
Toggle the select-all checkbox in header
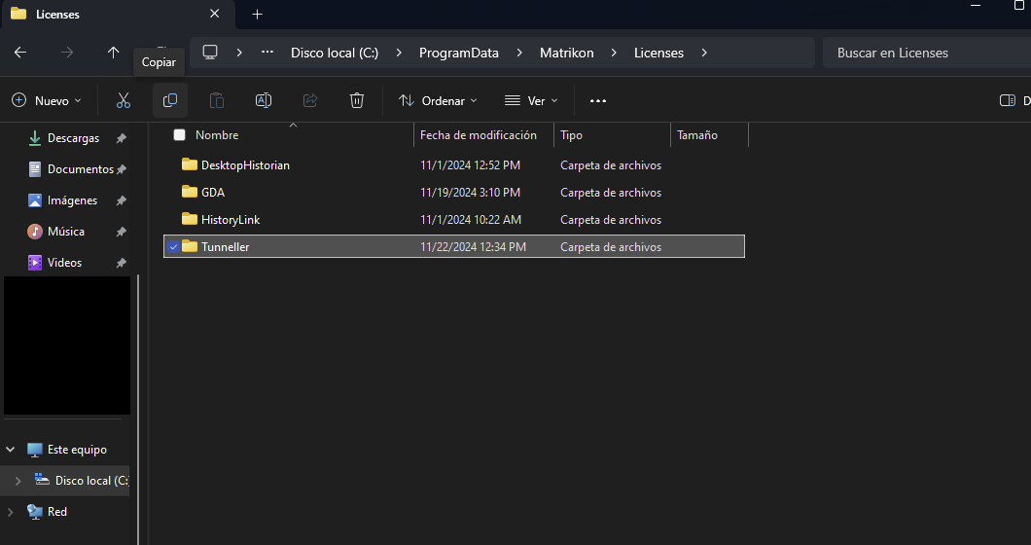(x=179, y=134)
